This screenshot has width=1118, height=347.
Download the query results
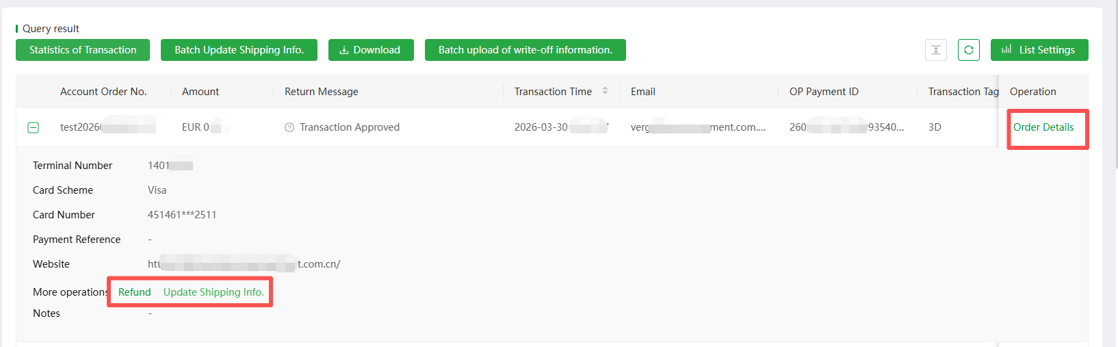[371, 50]
